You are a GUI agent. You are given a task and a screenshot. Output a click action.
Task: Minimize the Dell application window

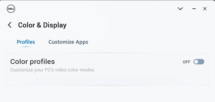pos(194,9)
